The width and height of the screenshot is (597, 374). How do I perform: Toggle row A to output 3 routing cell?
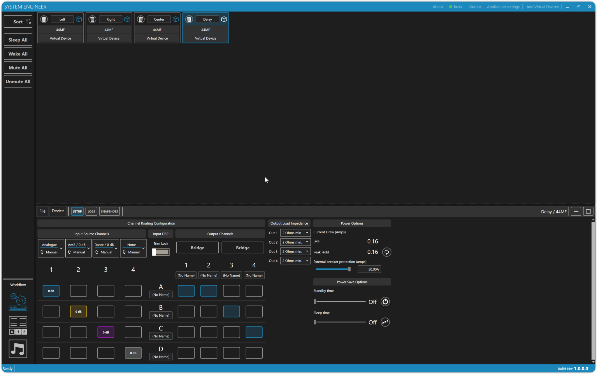click(x=231, y=291)
